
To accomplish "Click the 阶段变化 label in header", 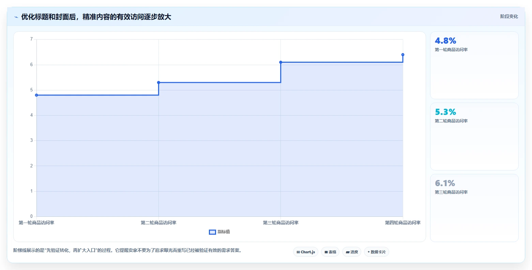I will click(x=509, y=16).
